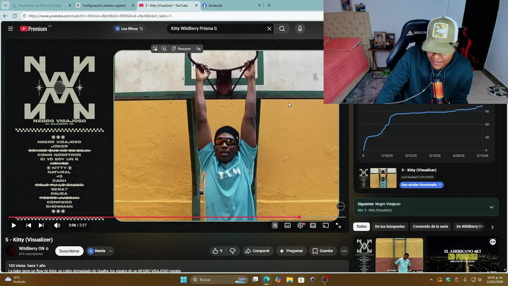Open more actions three-dot menu
This screenshot has height=286, width=508.
[344, 251]
